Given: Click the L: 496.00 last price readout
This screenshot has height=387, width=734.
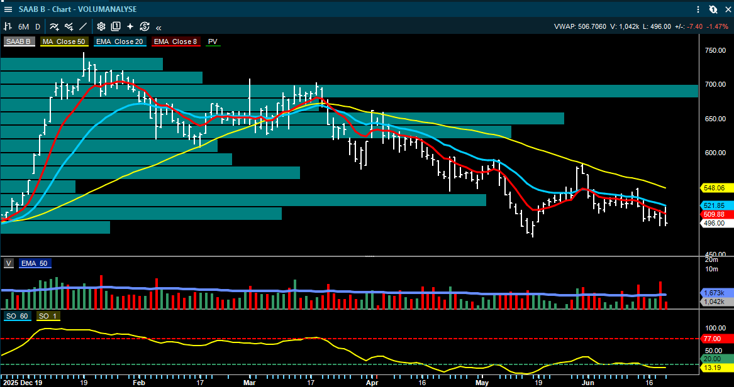Looking at the screenshot, I should tap(657, 26).
